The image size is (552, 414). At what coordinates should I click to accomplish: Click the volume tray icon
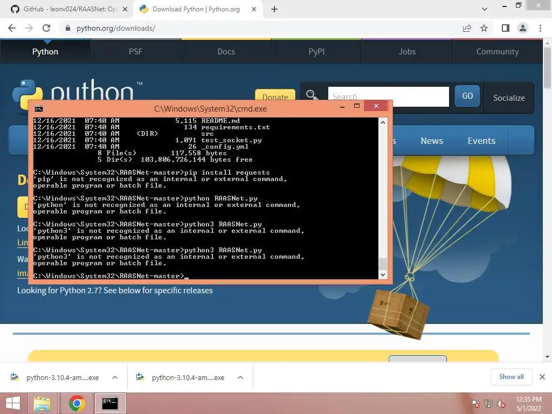pyautogui.click(x=501, y=404)
